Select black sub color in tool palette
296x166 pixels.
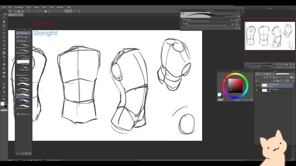pos(6,107)
